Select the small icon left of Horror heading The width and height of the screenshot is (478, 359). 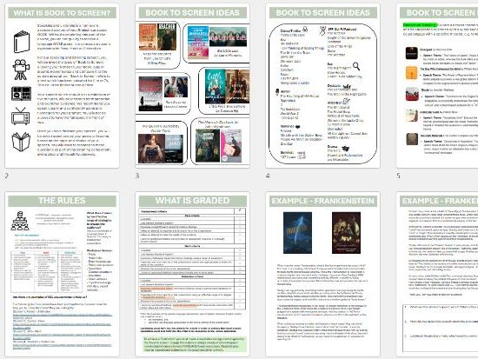[x=277, y=91]
